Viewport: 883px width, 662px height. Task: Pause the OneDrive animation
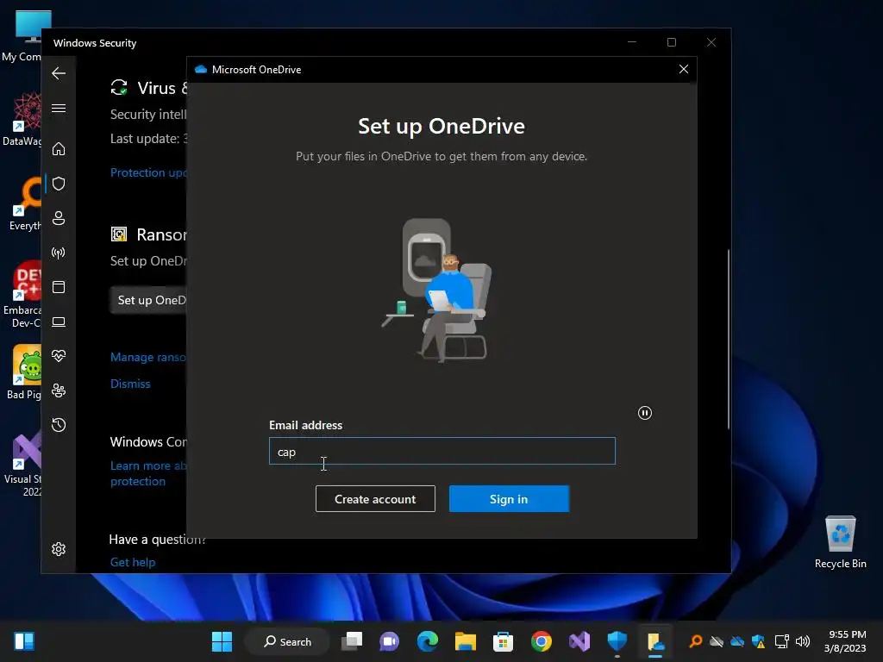pos(645,413)
